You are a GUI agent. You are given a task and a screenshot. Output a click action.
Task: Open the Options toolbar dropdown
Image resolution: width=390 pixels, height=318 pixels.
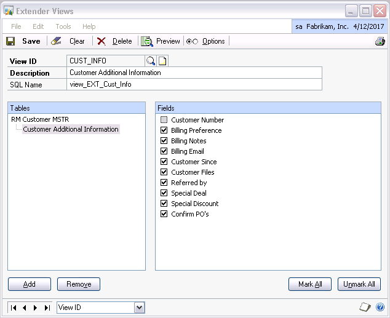tap(207, 41)
